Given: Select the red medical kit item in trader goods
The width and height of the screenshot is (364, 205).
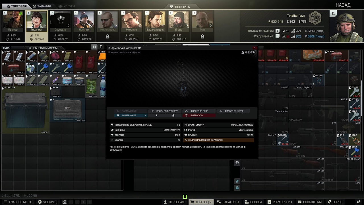Looking at the screenshot, I should [14, 68].
